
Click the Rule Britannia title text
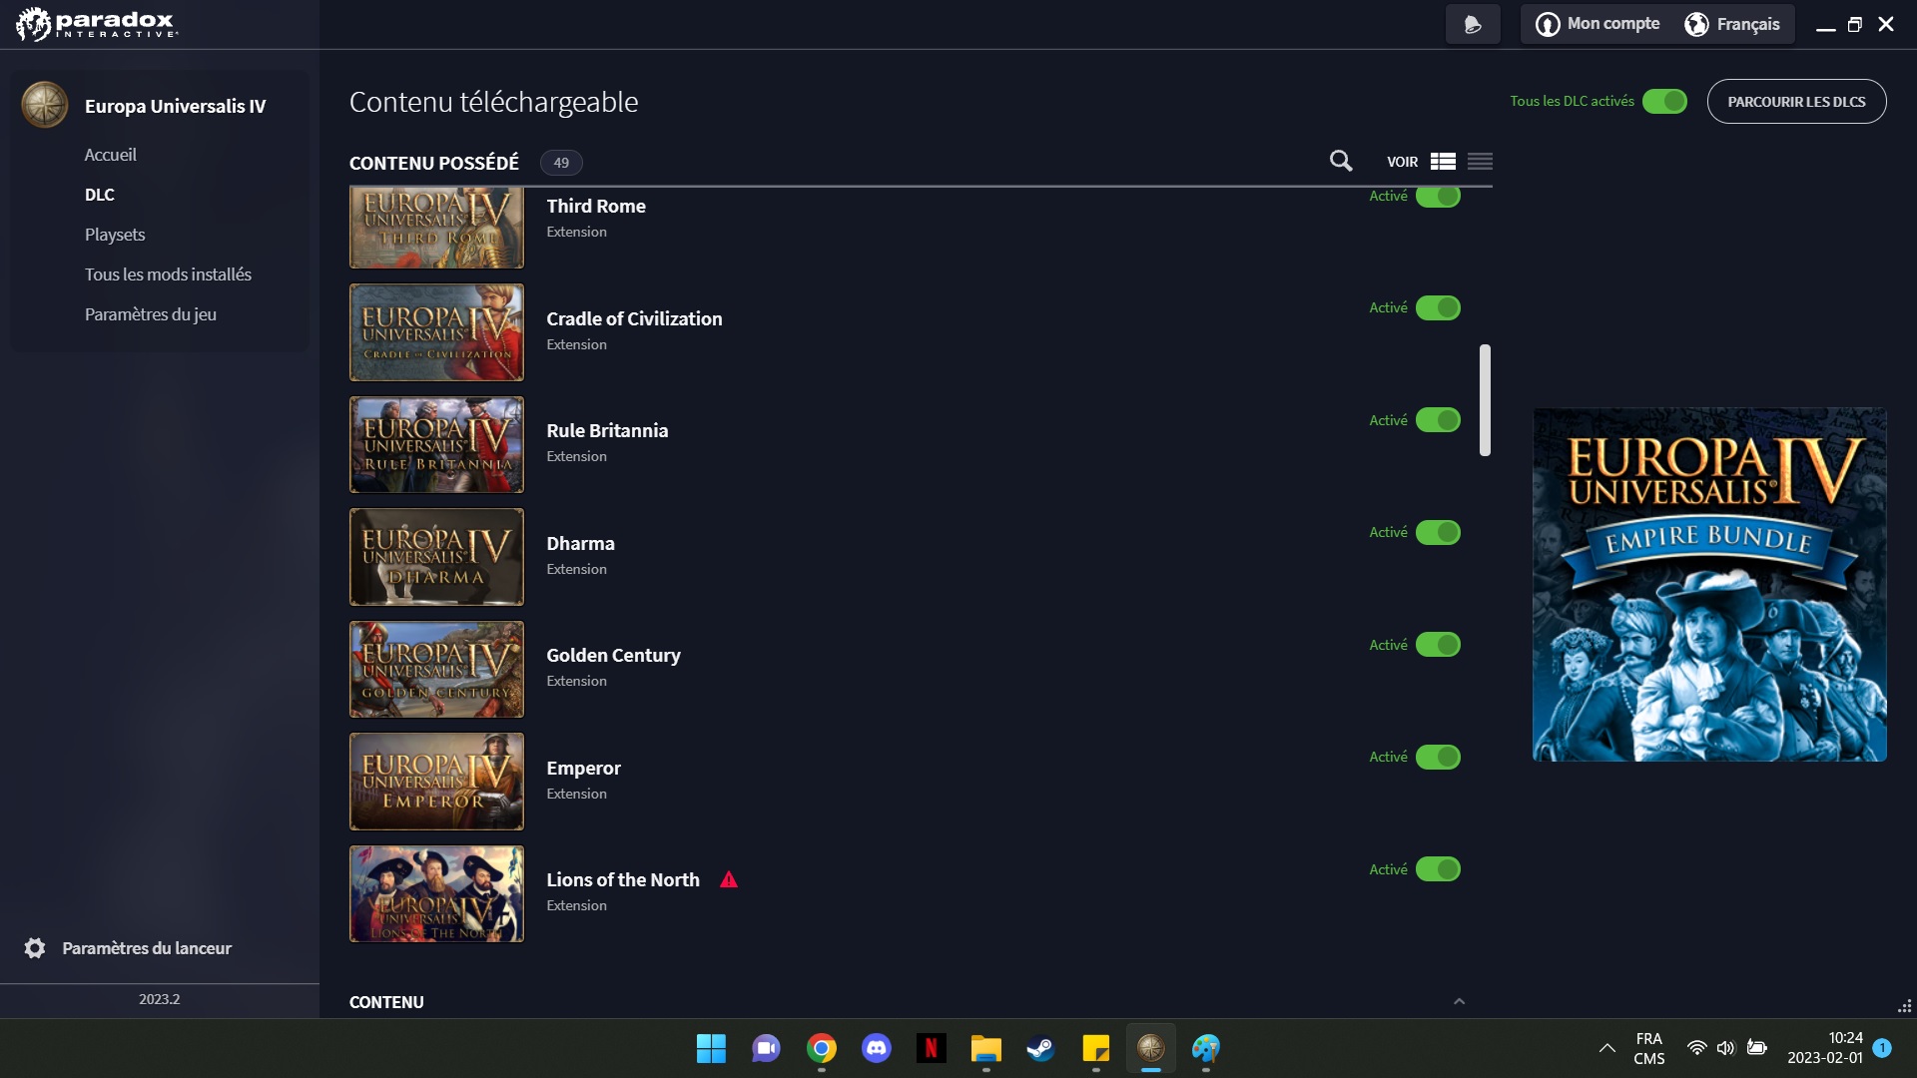coord(607,431)
